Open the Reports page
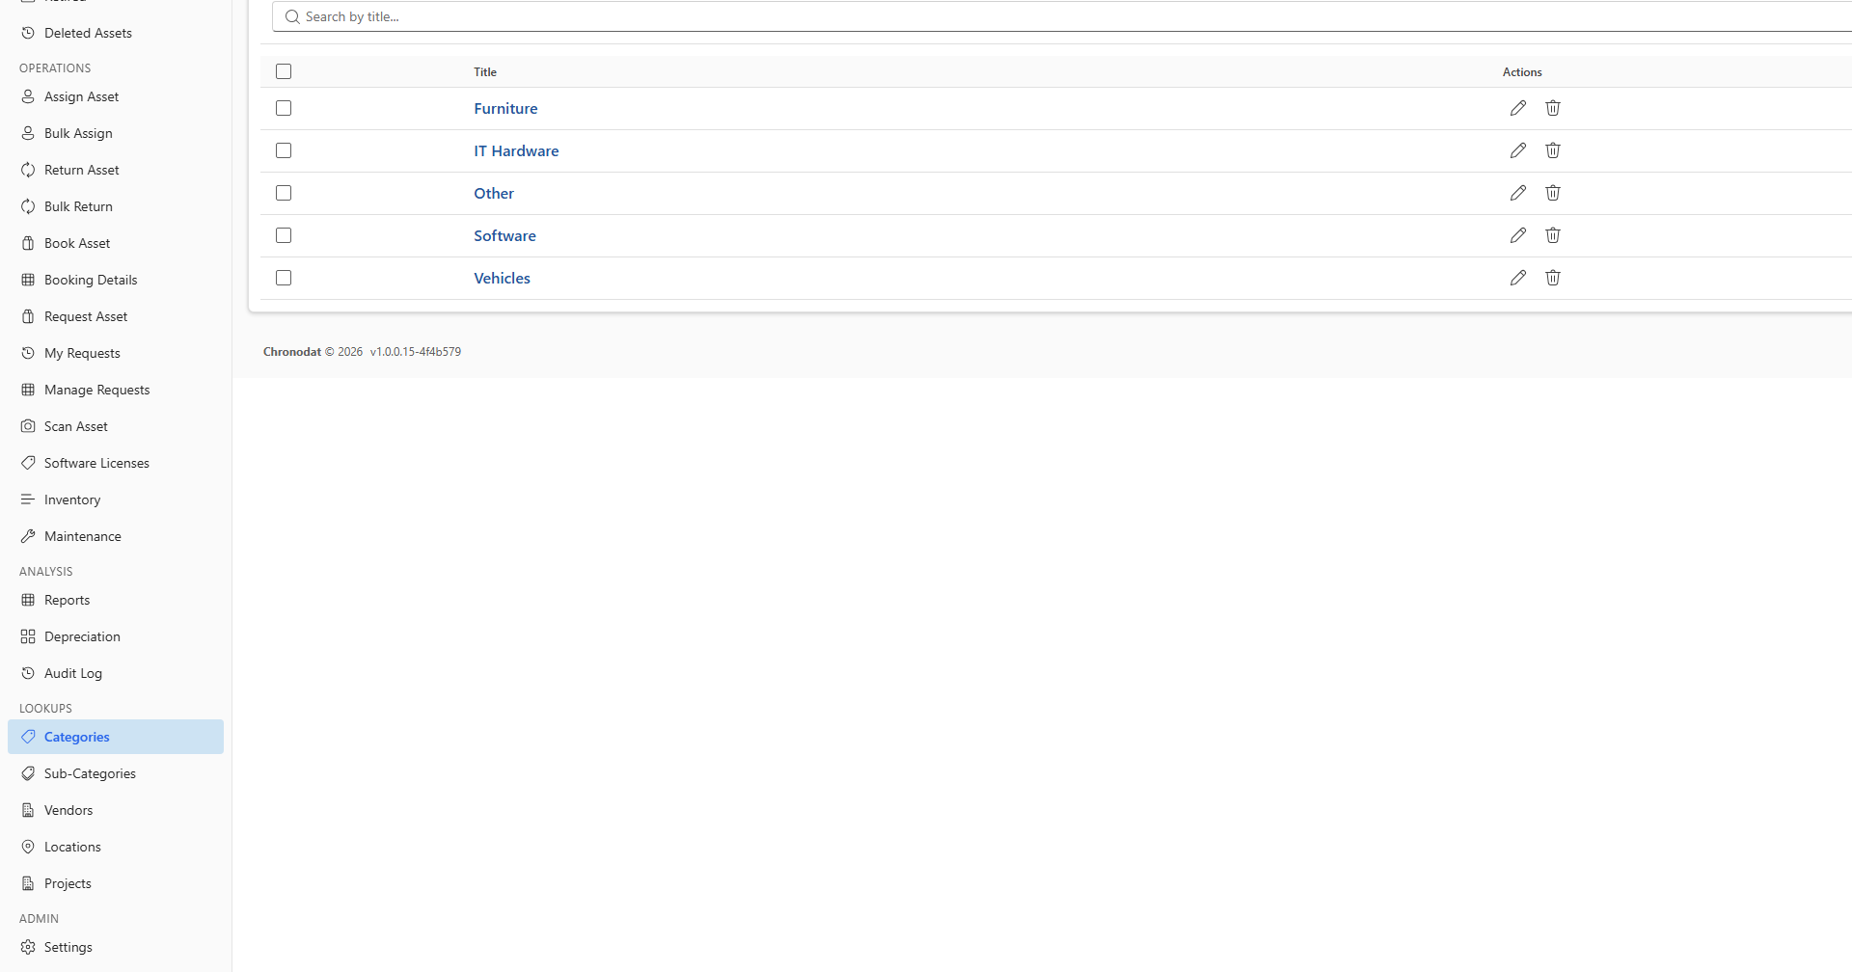This screenshot has width=1852, height=972. click(x=116, y=600)
